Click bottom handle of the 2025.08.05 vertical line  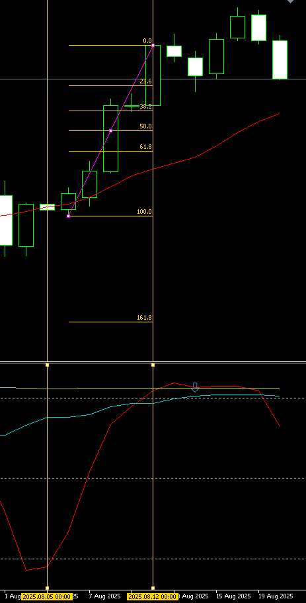pos(47,588)
